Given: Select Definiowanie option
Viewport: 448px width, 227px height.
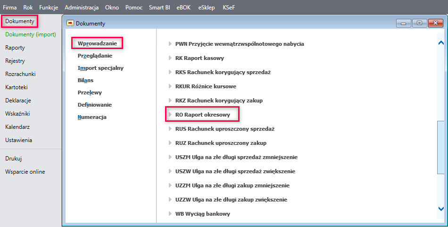Looking at the screenshot, I should click(x=95, y=105).
